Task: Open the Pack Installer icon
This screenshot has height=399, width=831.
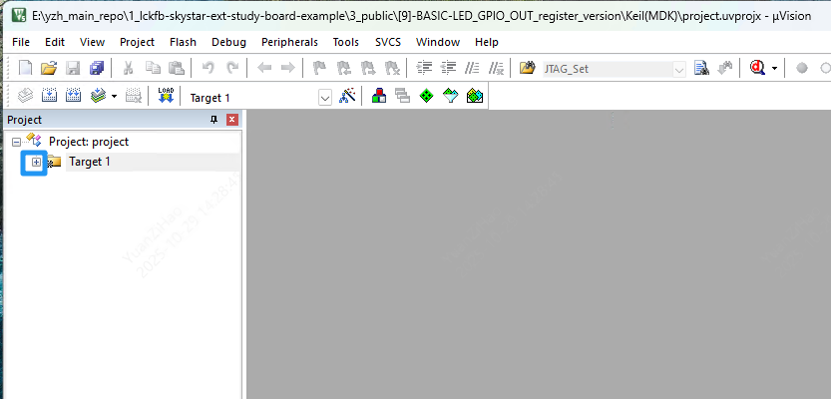Action: click(x=475, y=97)
